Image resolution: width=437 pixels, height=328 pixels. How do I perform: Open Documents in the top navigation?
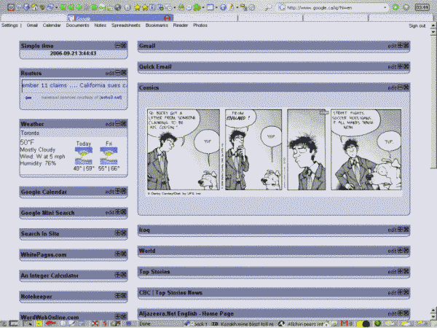[x=77, y=25]
